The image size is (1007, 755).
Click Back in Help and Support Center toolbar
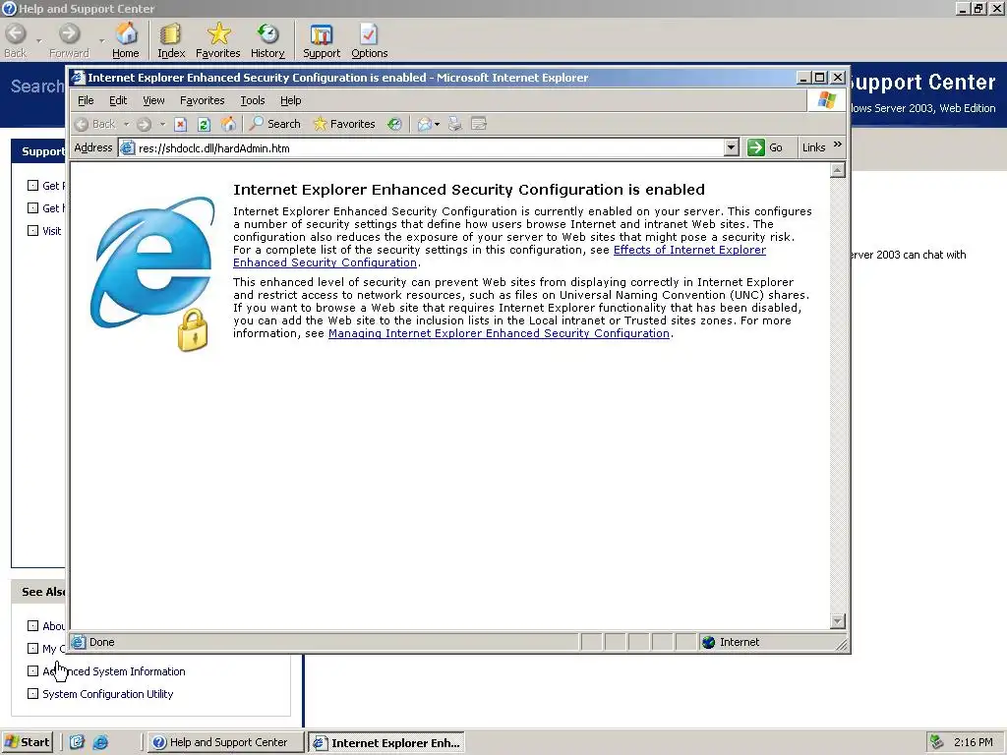point(16,40)
